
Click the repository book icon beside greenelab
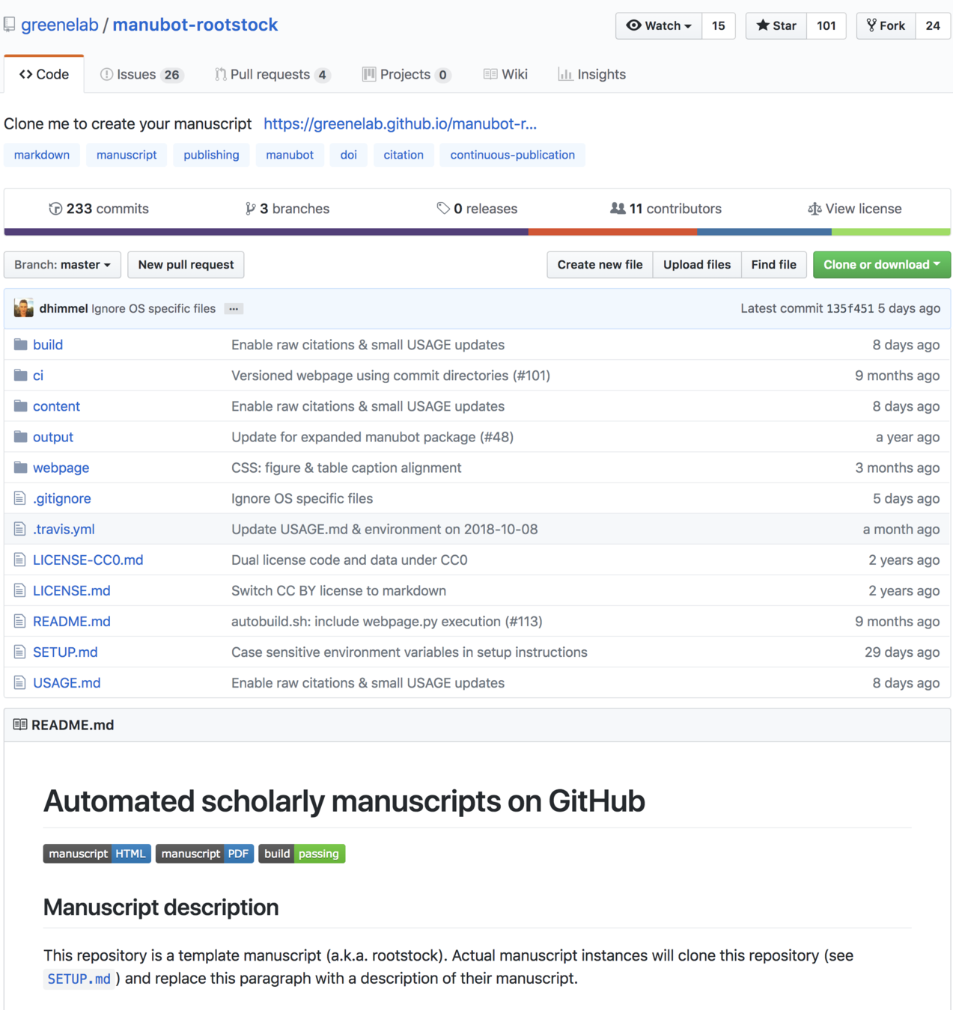tap(9, 25)
